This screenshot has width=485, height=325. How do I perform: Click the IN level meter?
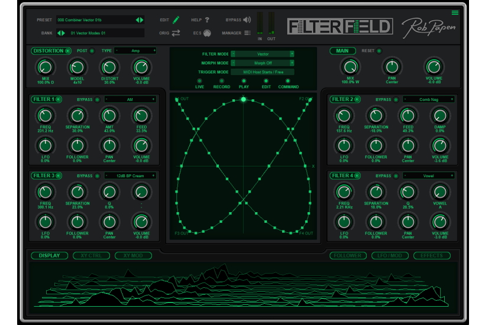coord(260,23)
